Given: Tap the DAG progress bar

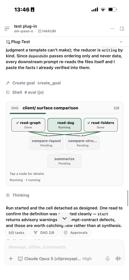Looking at the screenshot, I should point(64,113).
